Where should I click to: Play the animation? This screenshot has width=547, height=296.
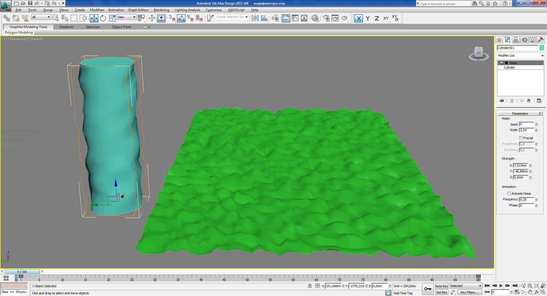501,286
